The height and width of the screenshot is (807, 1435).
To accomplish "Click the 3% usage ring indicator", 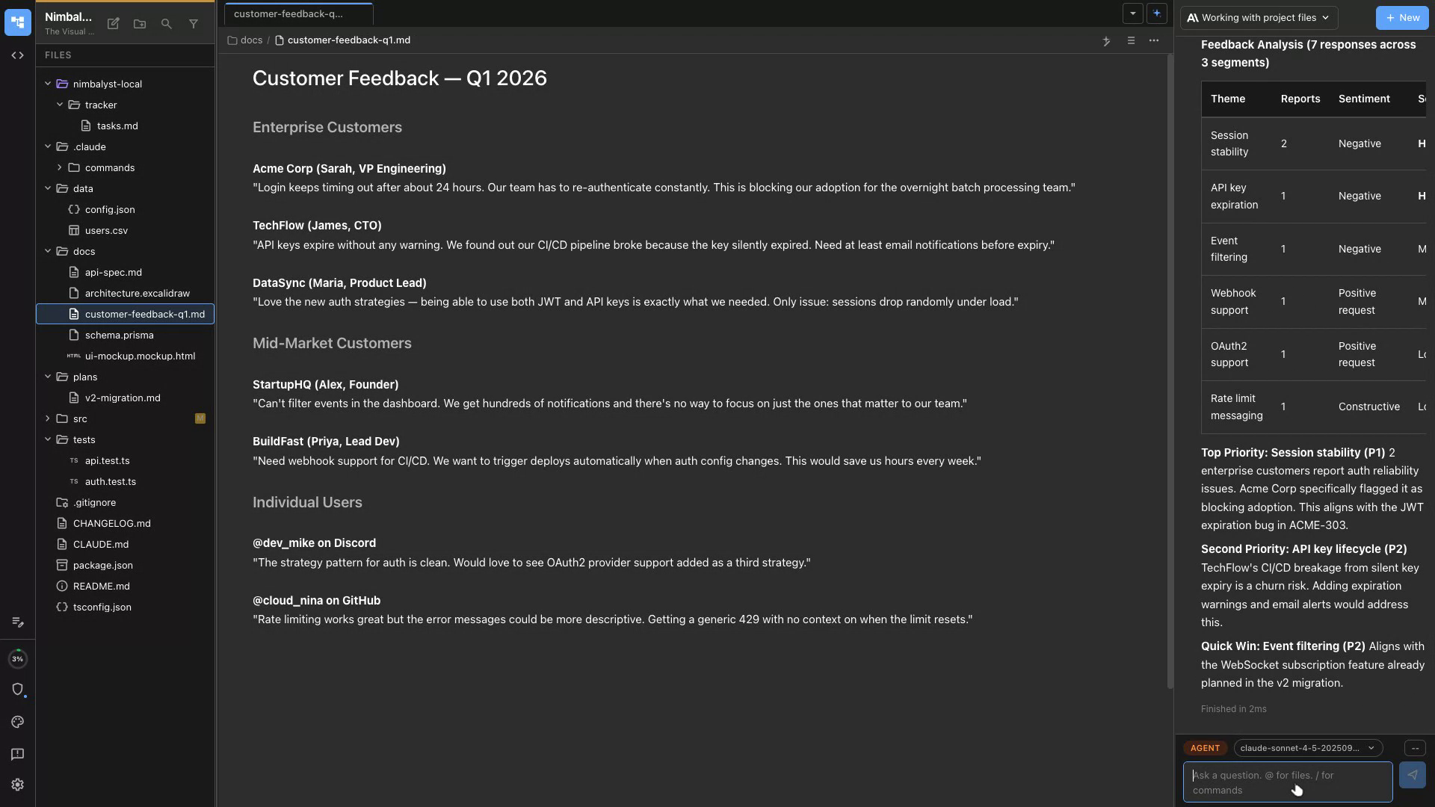I will [17, 658].
